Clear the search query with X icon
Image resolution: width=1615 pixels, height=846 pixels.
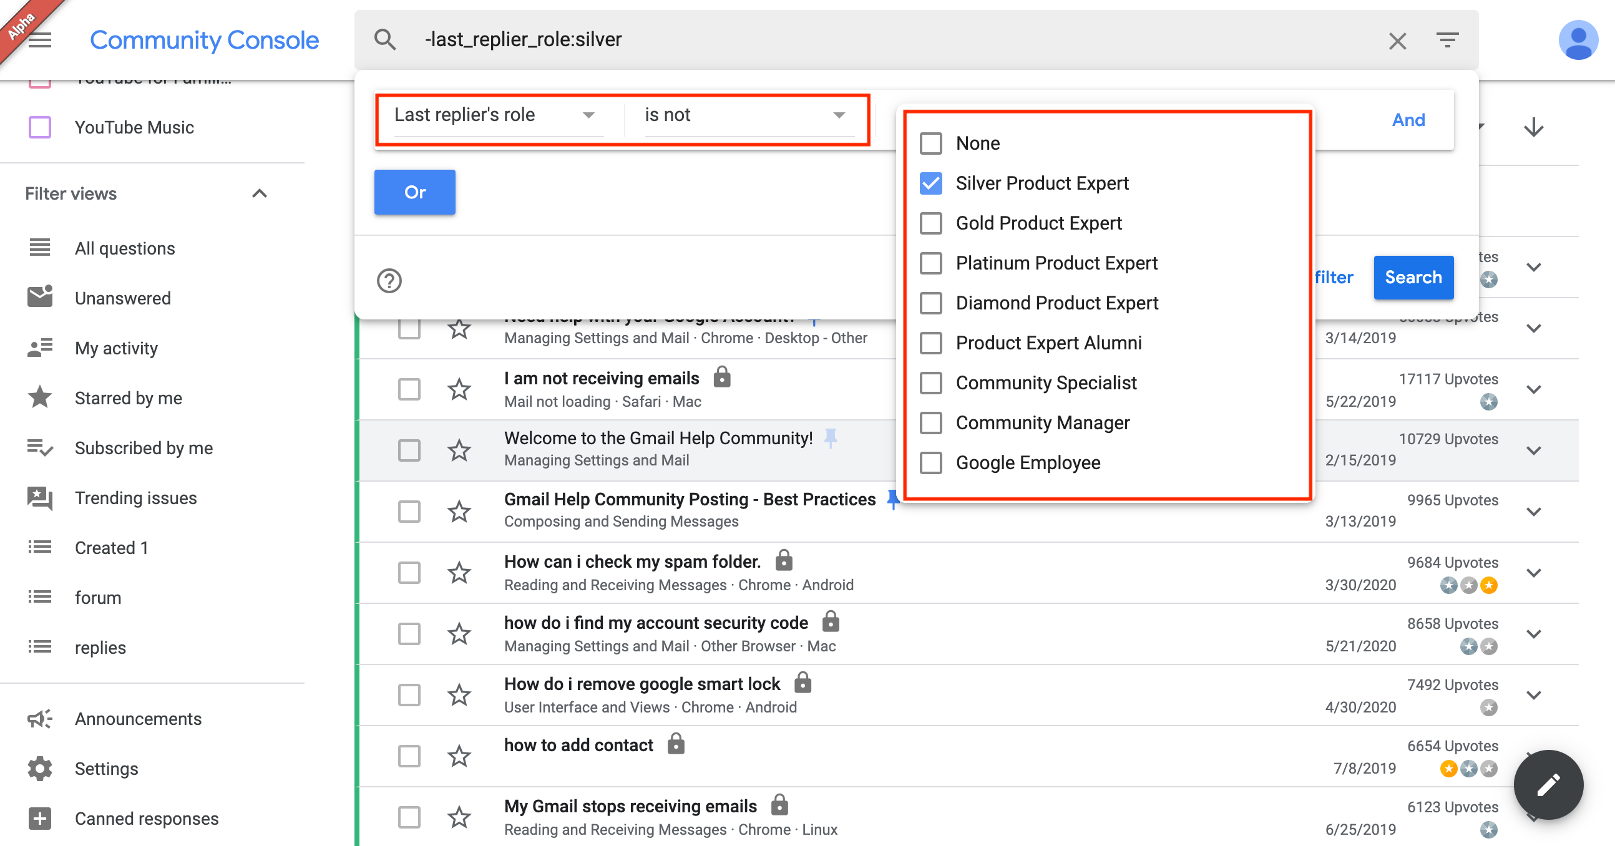tap(1397, 41)
